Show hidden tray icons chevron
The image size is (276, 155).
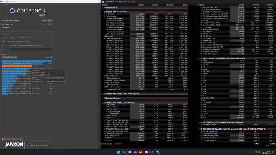[x=252, y=152]
